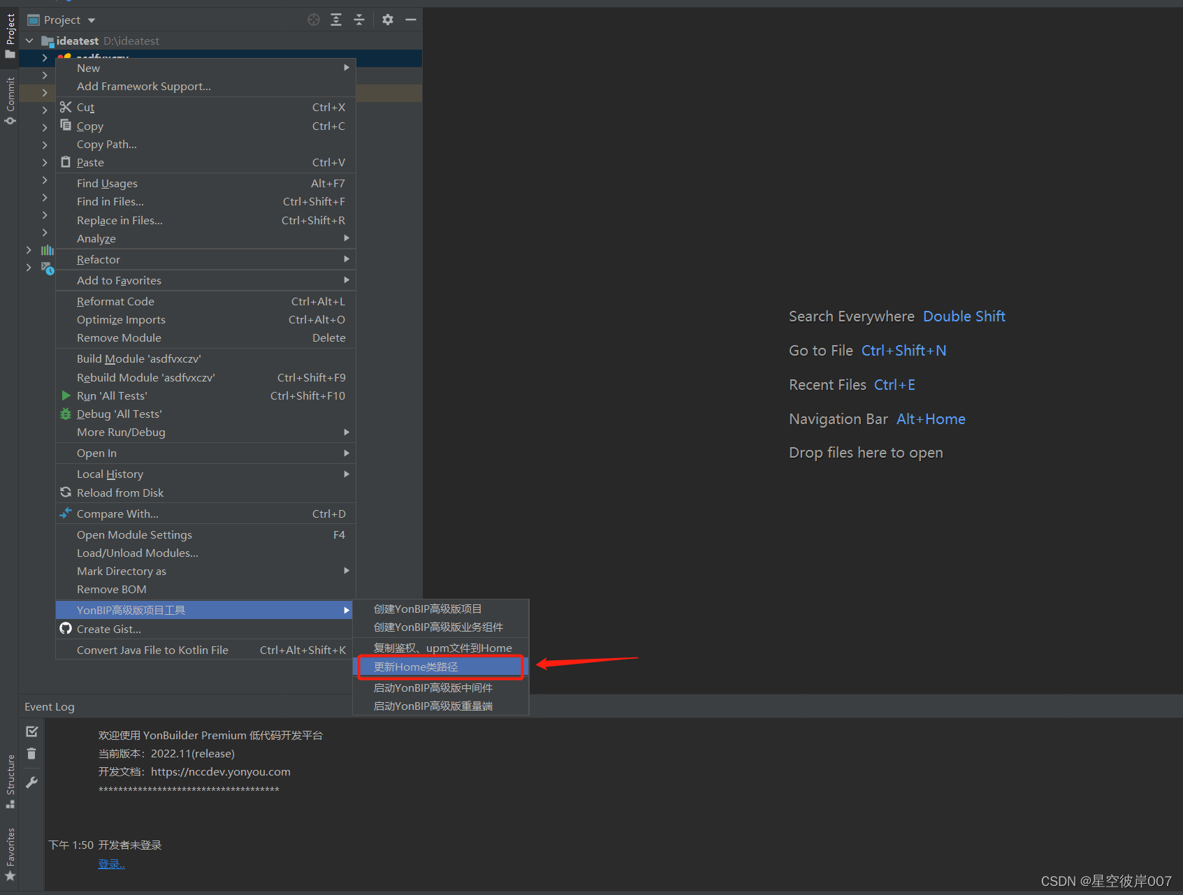This screenshot has width=1183, height=895.
Task: Click the External Libraries bar-chart icon
Action: [x=47, y=250]
